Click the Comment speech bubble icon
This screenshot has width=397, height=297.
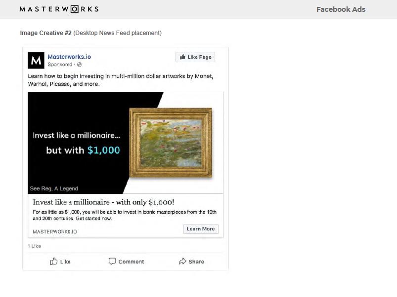(x=112, y=261)
